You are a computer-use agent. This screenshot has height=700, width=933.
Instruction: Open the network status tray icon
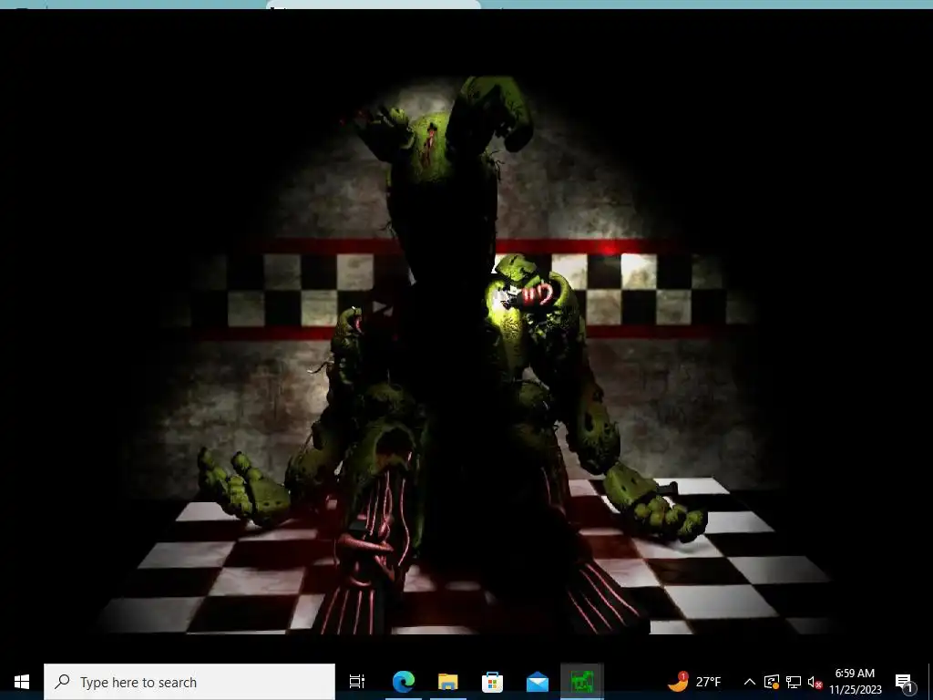(794, 682)
